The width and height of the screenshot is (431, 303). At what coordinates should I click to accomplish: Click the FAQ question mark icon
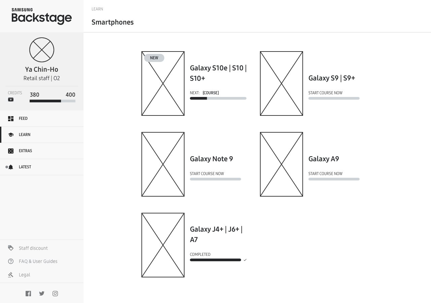point(11,261)
